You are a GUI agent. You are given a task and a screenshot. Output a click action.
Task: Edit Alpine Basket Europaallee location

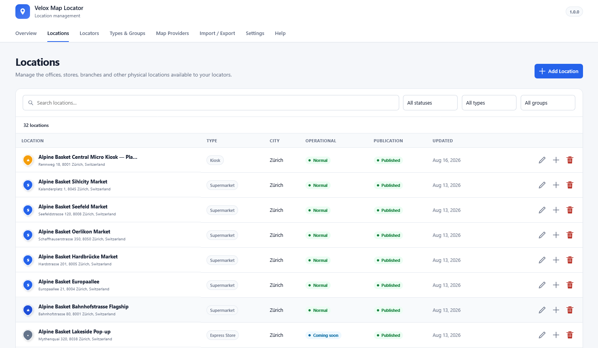click(x=542, y=285)
